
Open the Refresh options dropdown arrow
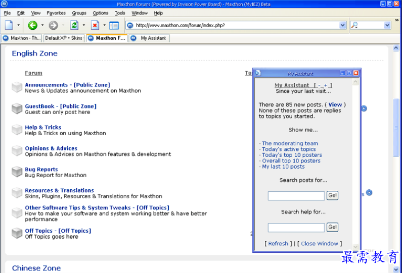[x=83, y=25]
